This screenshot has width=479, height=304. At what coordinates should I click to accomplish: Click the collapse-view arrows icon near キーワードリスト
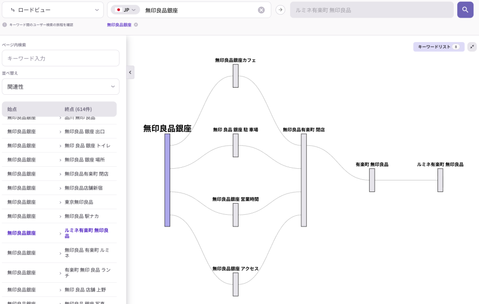(x=472, y=47)
